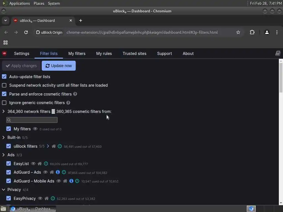Switch to the My filters tab
Screen dimensions: 283x212
click(x=77, y=54)
